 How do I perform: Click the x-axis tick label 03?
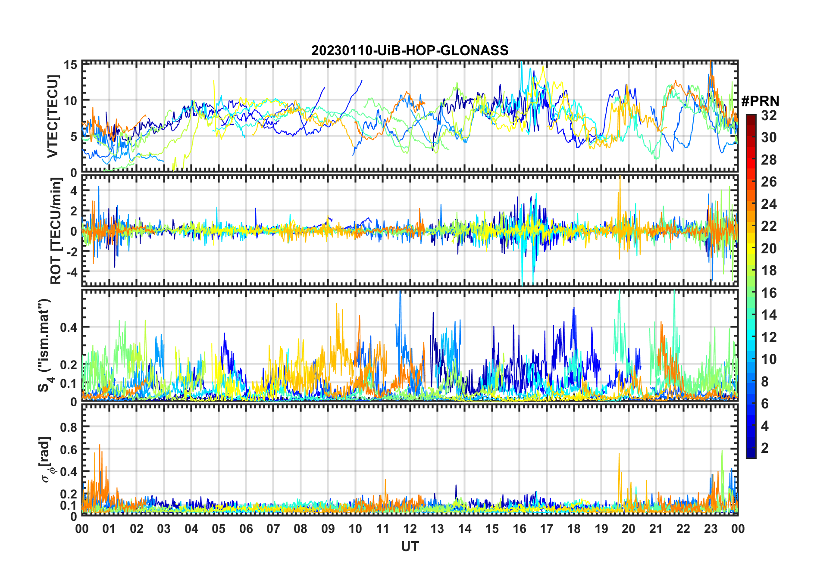click(164, 529)
